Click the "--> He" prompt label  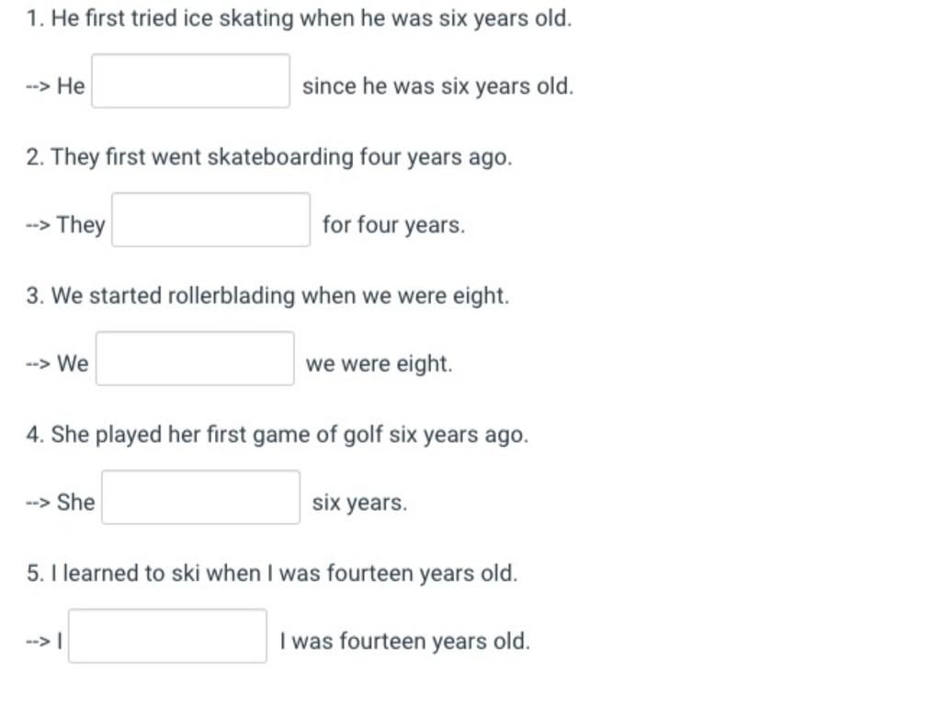(55, 86)
